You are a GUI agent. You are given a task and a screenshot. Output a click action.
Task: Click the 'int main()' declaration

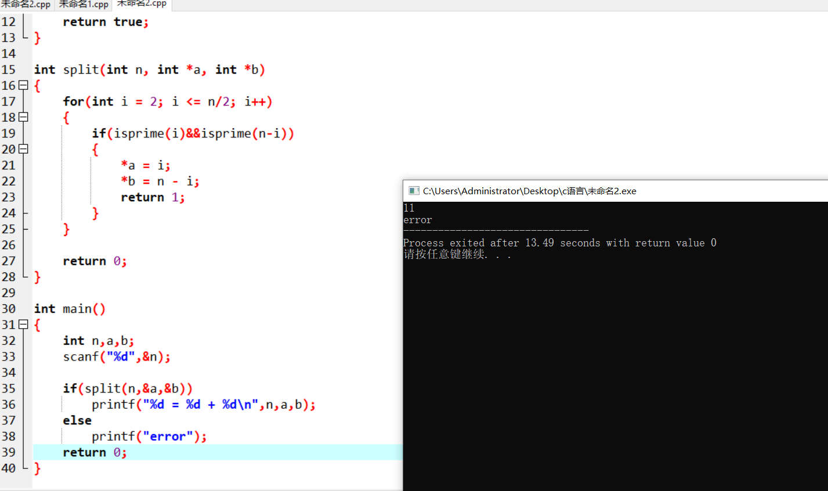tap(70, 309)
